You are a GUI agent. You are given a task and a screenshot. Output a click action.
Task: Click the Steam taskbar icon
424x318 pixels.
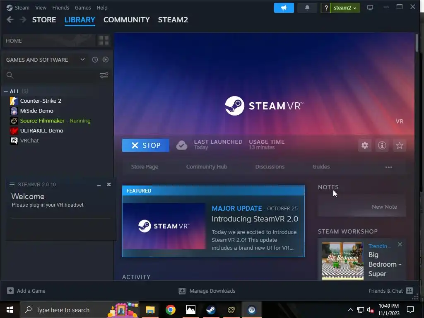211,310
